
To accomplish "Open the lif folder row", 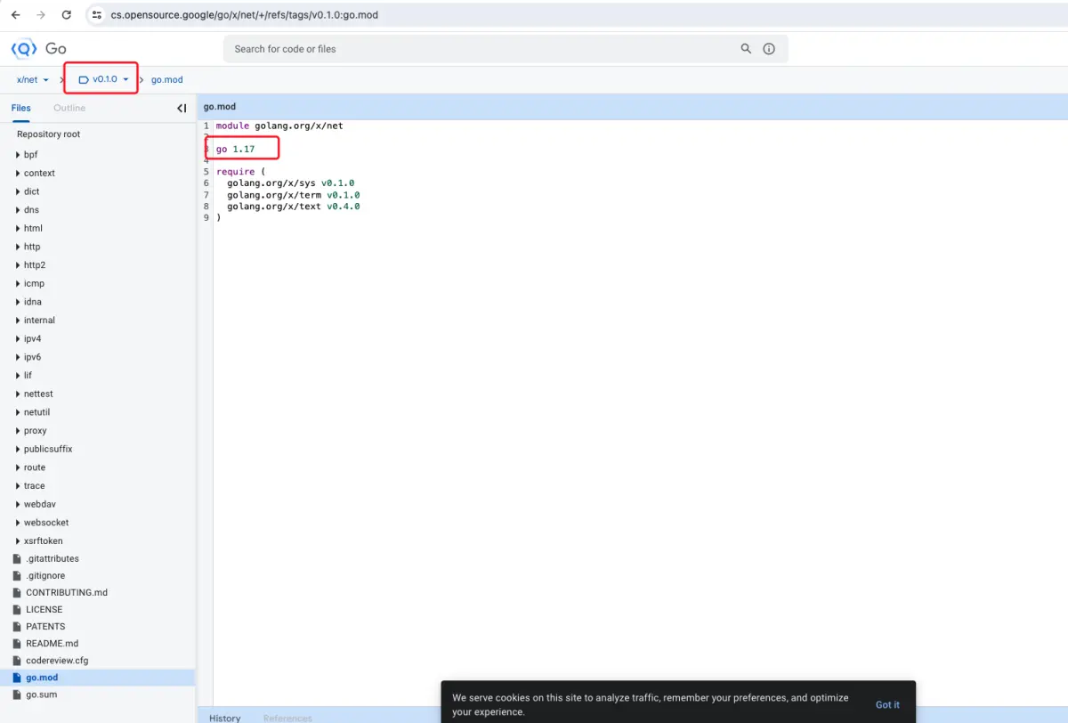I will (98, 376).
